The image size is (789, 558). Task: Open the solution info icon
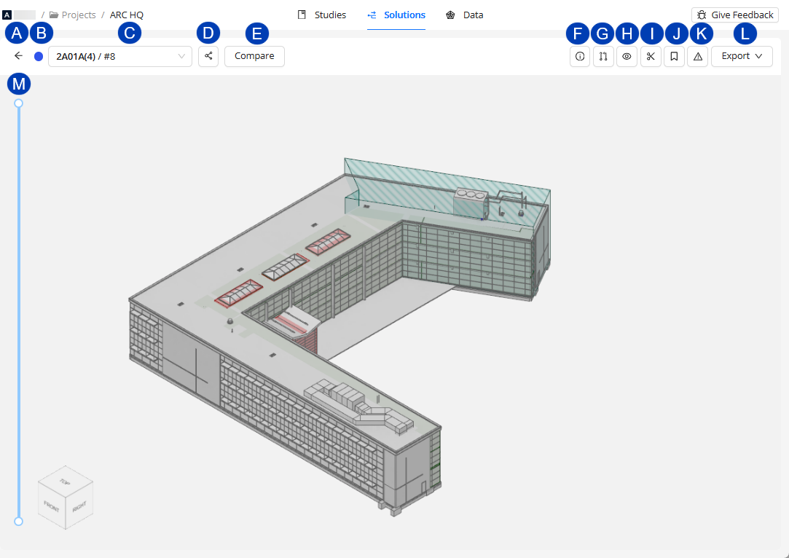pos(580,56)
